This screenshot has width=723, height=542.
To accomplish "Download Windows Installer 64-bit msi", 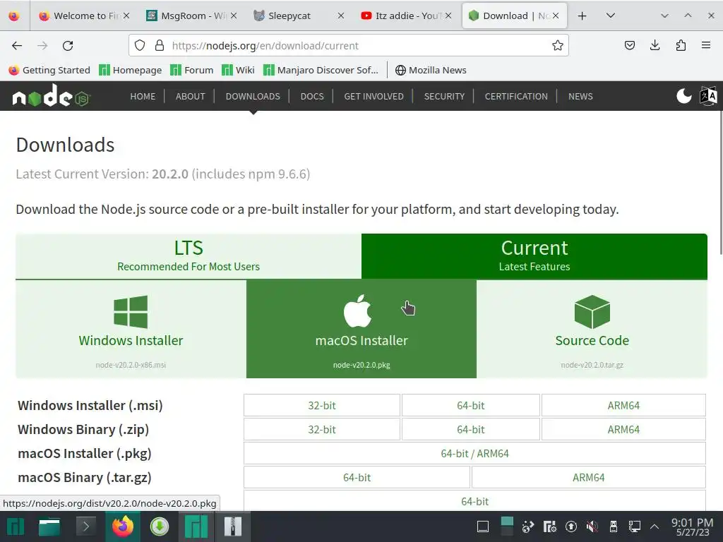I will pos(471,406).
